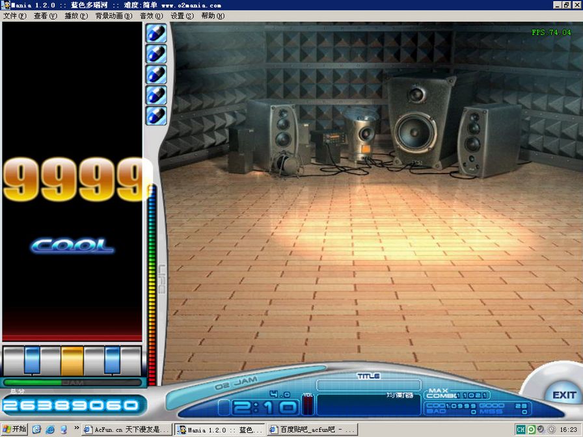Expand hidden quick launch items with the » chevron
The height and width of the screenshot is (437, 583).
click(76, 428)
